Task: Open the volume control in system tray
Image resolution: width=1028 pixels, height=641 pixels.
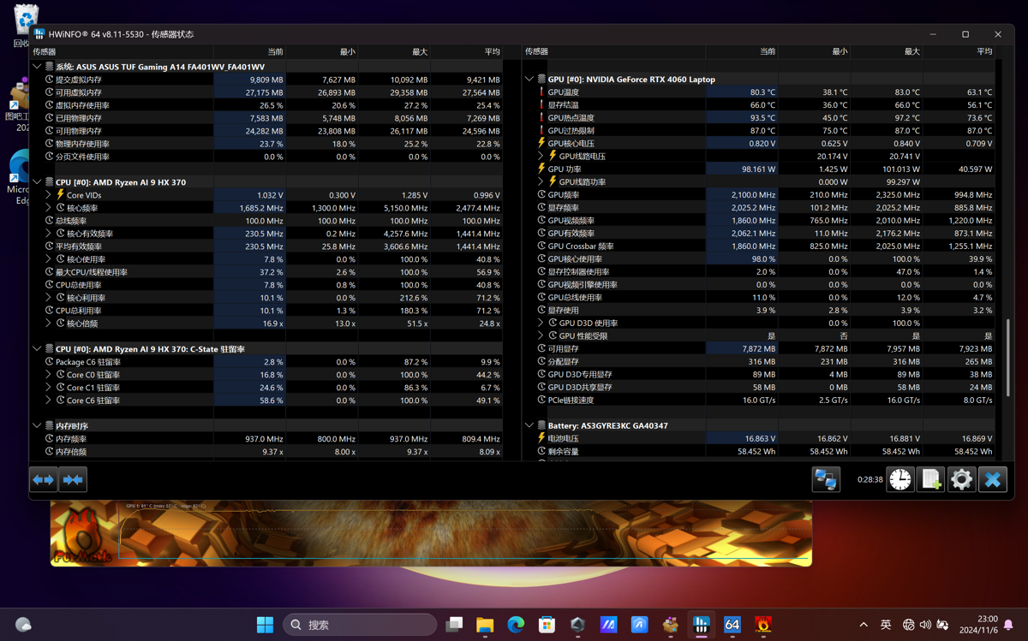Action: tap(925, 625)
